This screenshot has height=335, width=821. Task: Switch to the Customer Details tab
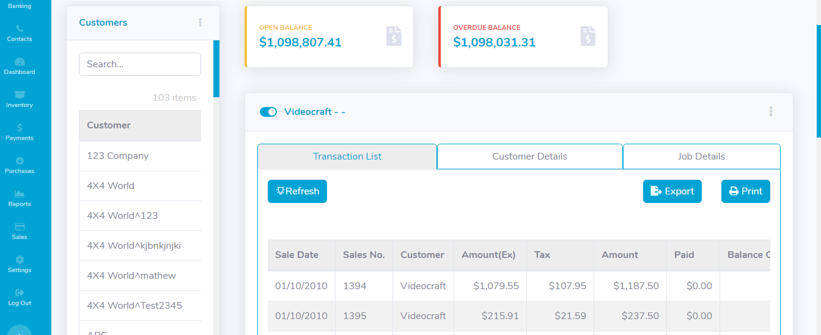point(530,156)
